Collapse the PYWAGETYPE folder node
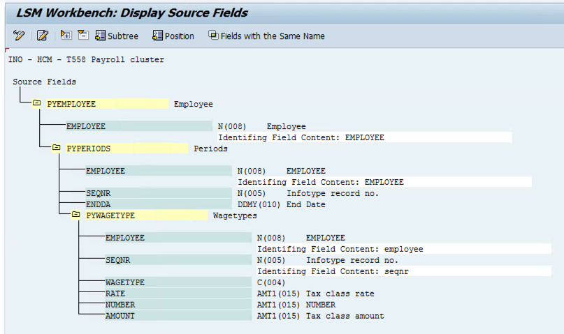The image size is (564, 334). [x=75, y=215]
